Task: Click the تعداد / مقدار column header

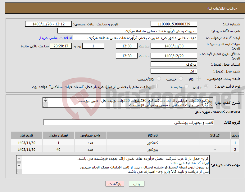Action: 58,135
